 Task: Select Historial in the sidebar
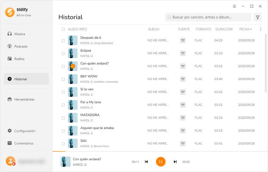click(x=26, y=79)
